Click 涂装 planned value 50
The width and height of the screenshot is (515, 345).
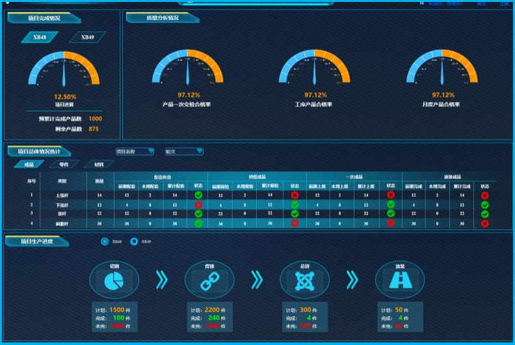(399, 309)
